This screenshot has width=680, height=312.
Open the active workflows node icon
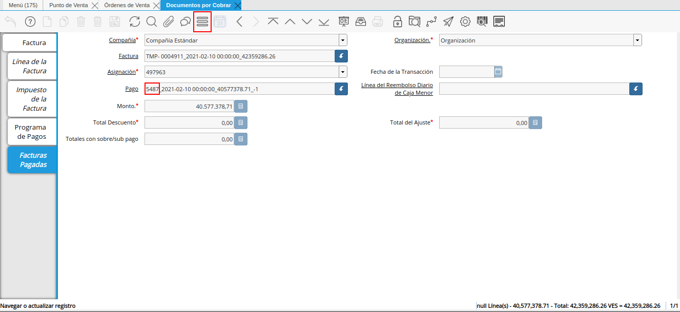[431, 22]
